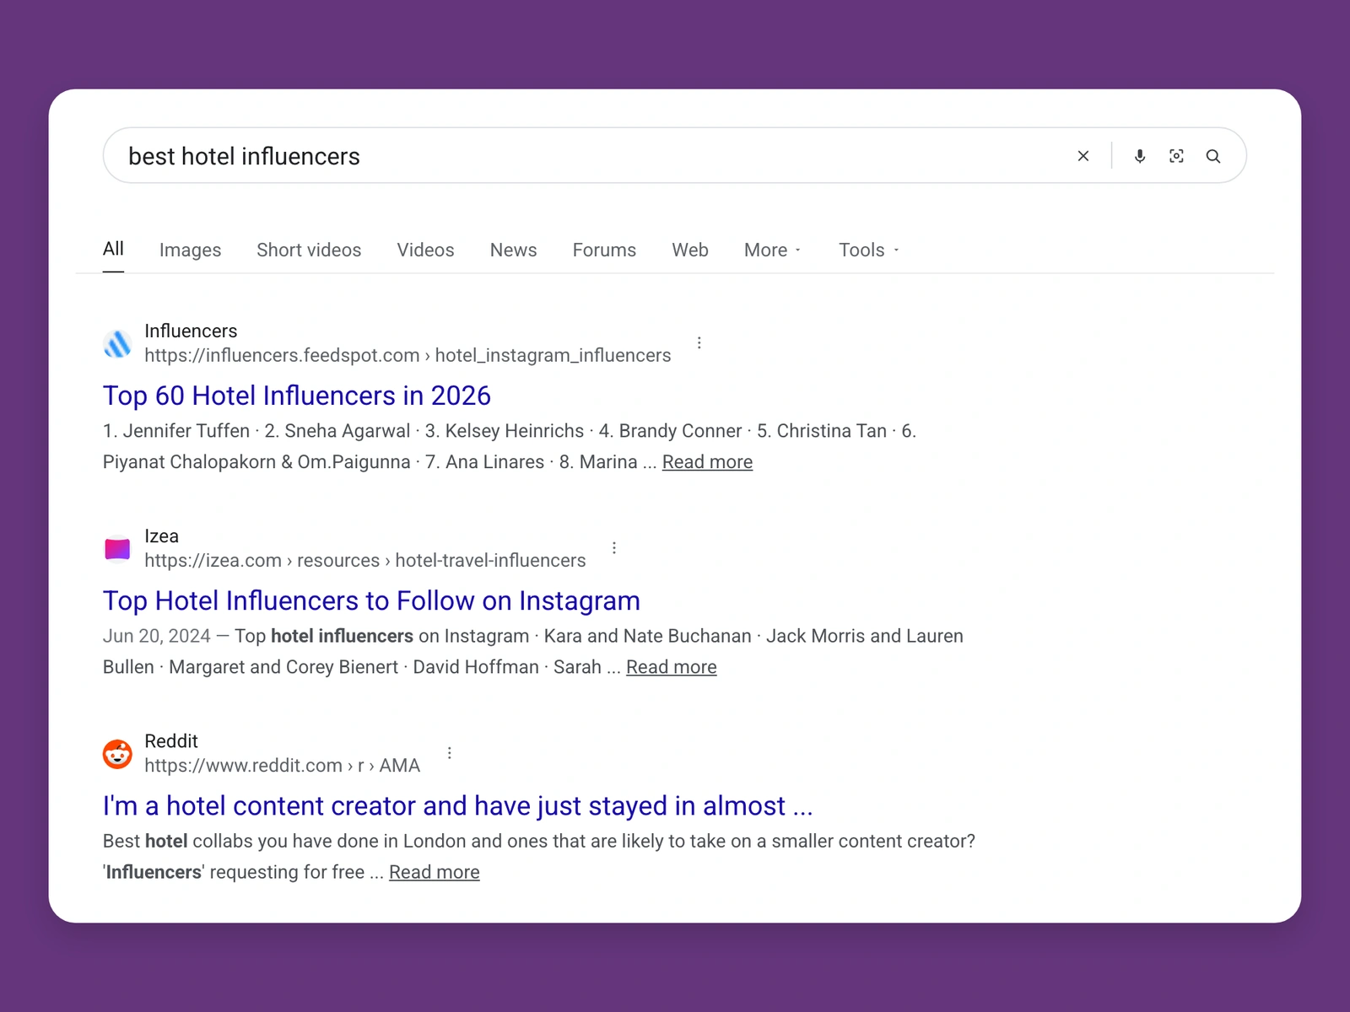The height and width of the screenshot is (1012, 1350).
Task: Click the 'Reddit' site name label
Action: click(x=170, y=740)
